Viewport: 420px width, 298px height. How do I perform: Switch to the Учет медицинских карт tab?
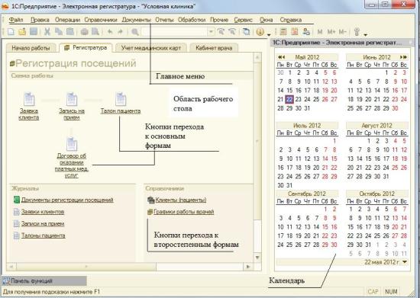[150, 48]
